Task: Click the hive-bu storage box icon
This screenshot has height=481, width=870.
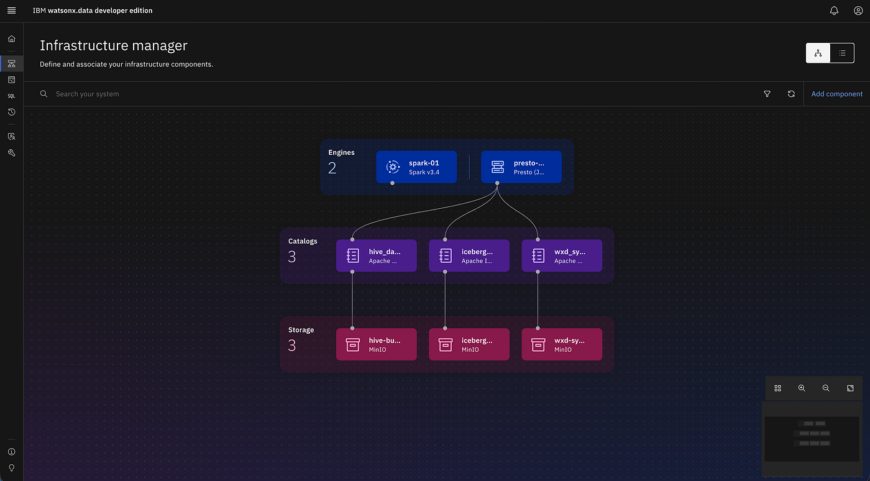Action: pyautogui.click(x=353, y=344)
